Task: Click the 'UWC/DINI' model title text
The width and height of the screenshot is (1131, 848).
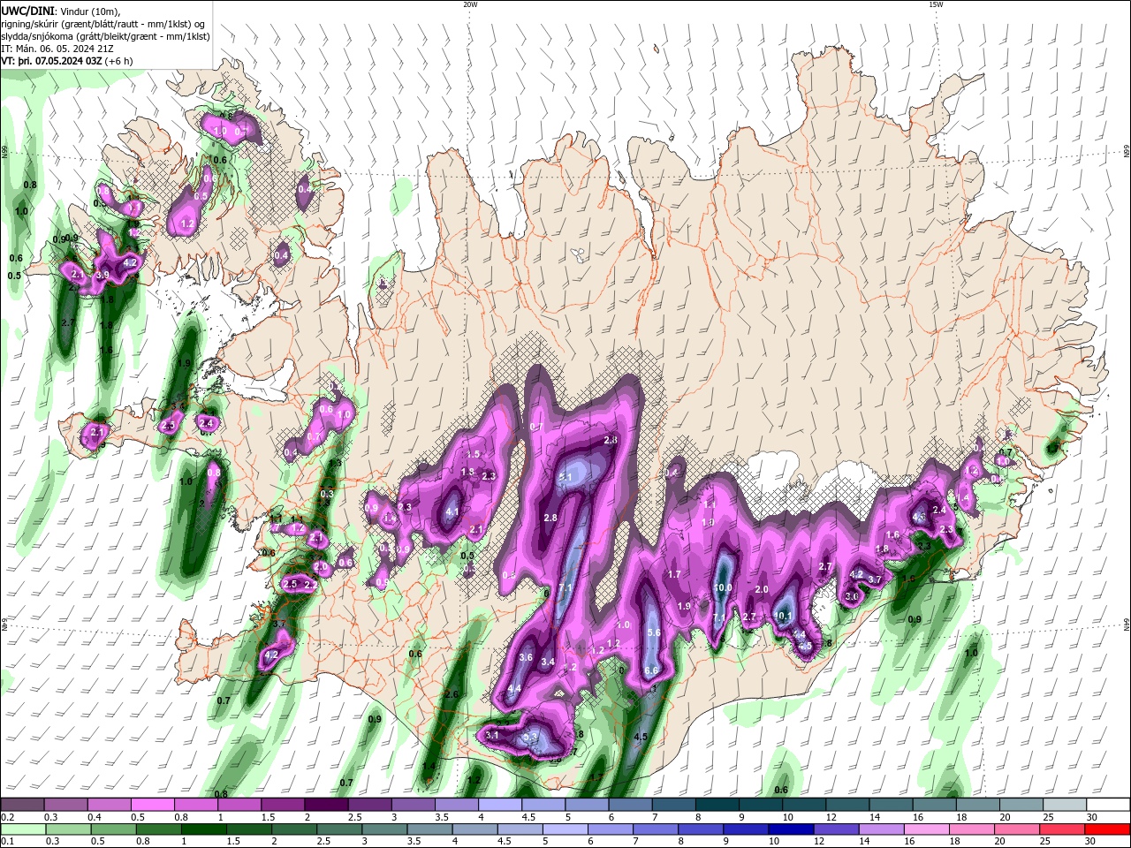Action: [27, 11]
